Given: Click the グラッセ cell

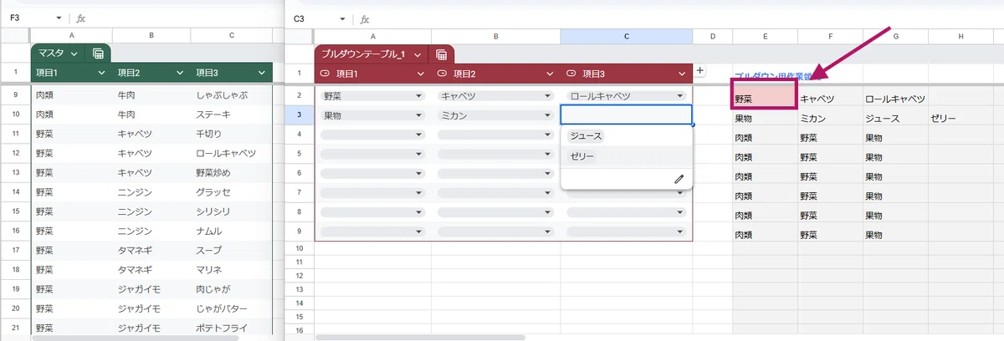Looking at the screenshot, I should pos(232,192).
